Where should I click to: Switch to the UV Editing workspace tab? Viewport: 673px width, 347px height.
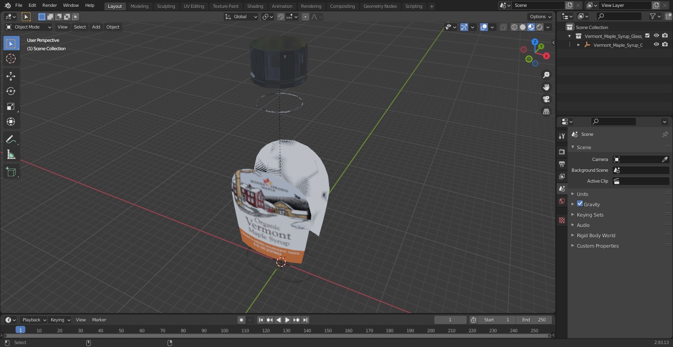pos(194,6)
